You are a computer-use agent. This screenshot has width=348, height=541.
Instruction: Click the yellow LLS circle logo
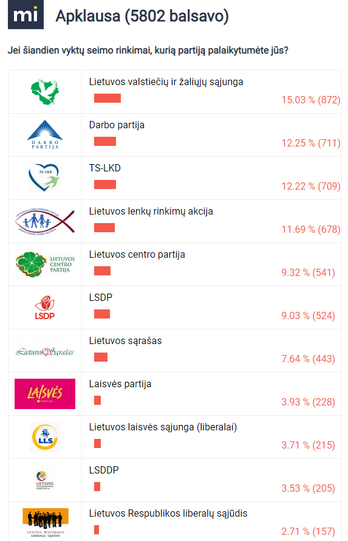[x=45, y=437]
